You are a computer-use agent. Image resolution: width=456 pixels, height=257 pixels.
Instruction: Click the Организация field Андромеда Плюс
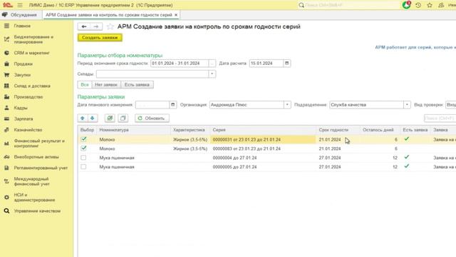(247, 105)
